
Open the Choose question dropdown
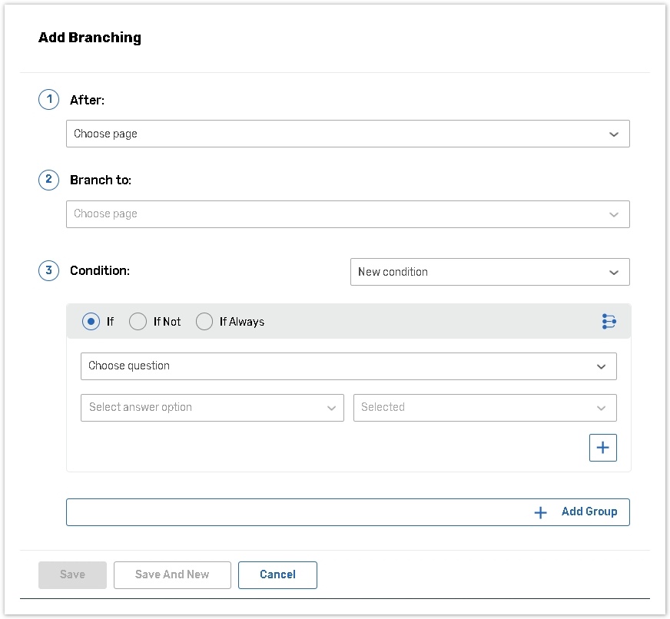point(348,366)
